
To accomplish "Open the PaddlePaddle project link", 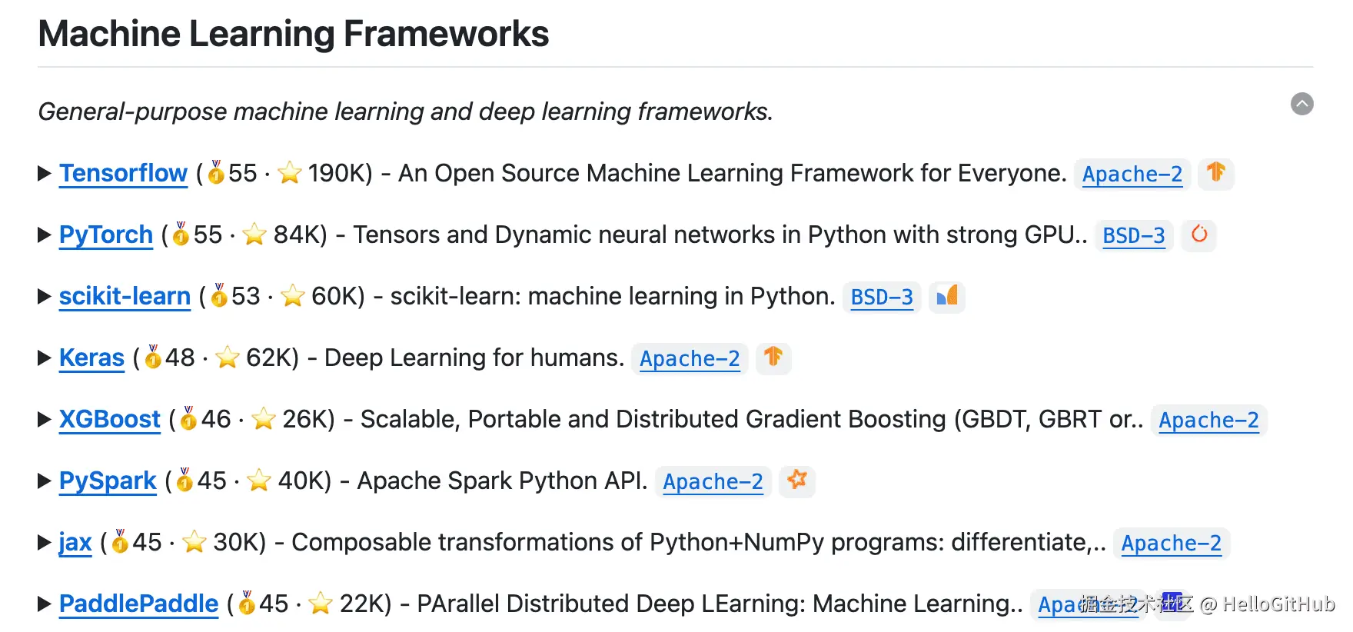I will pos(139,604).
